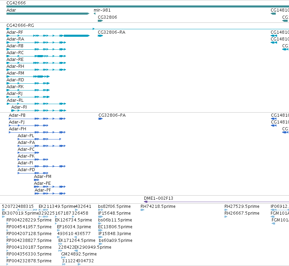
Task: Select the Adar-PD protein label
Action: pos(26,170)
